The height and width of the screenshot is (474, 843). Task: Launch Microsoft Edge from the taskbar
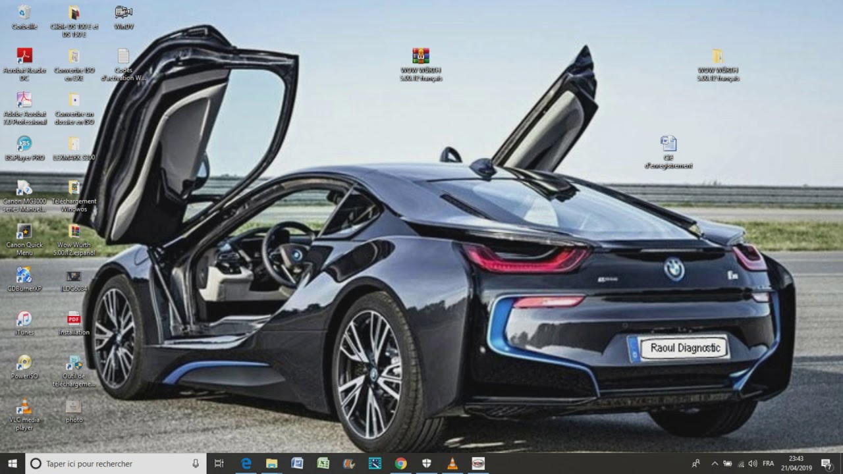tap(246, 463)
